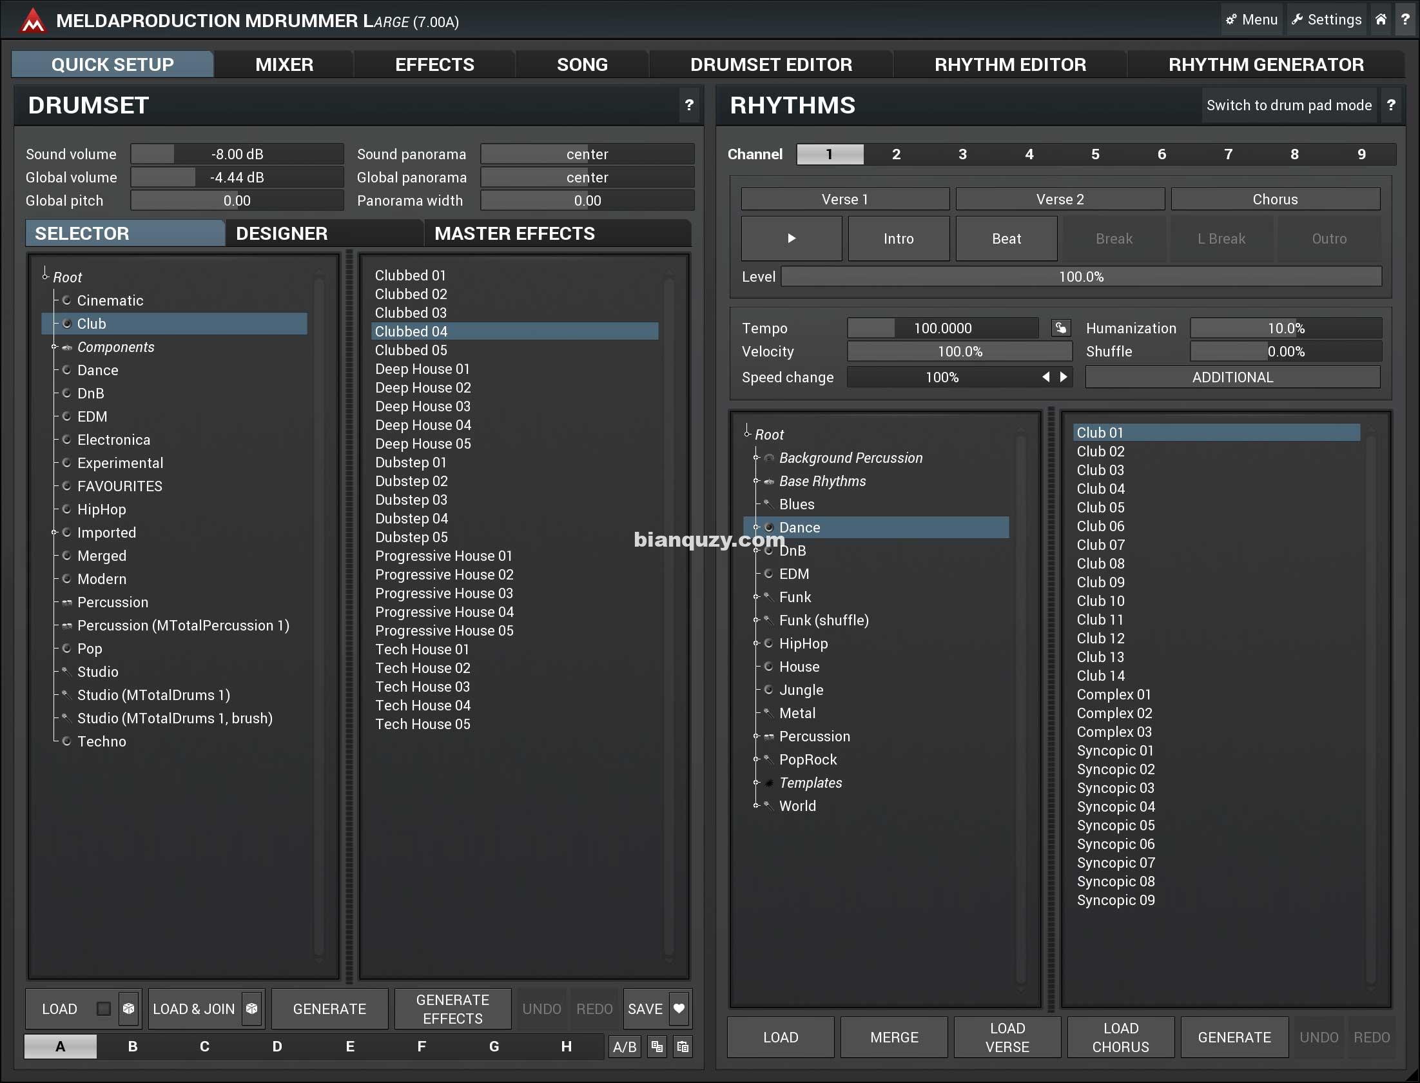
Task: Switch to the MASTER EFFECTS sub-tab
Action: coord(558,233)
